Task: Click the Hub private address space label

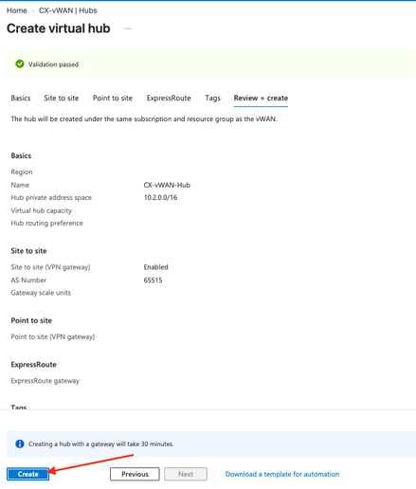Action: tap(51, 197)
